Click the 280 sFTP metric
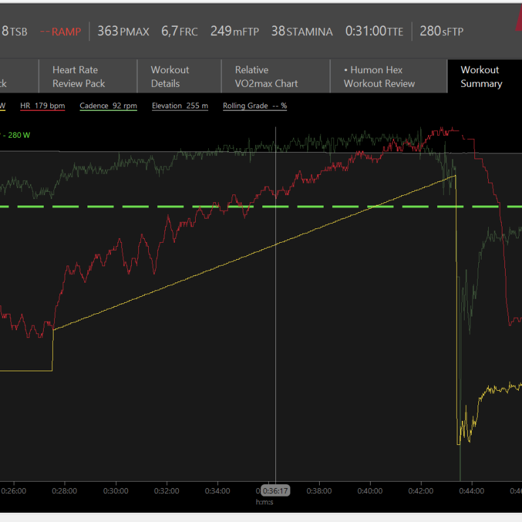The width and height of the screenshot is (522, 522). pyautogui.click(x=442, y=31)
